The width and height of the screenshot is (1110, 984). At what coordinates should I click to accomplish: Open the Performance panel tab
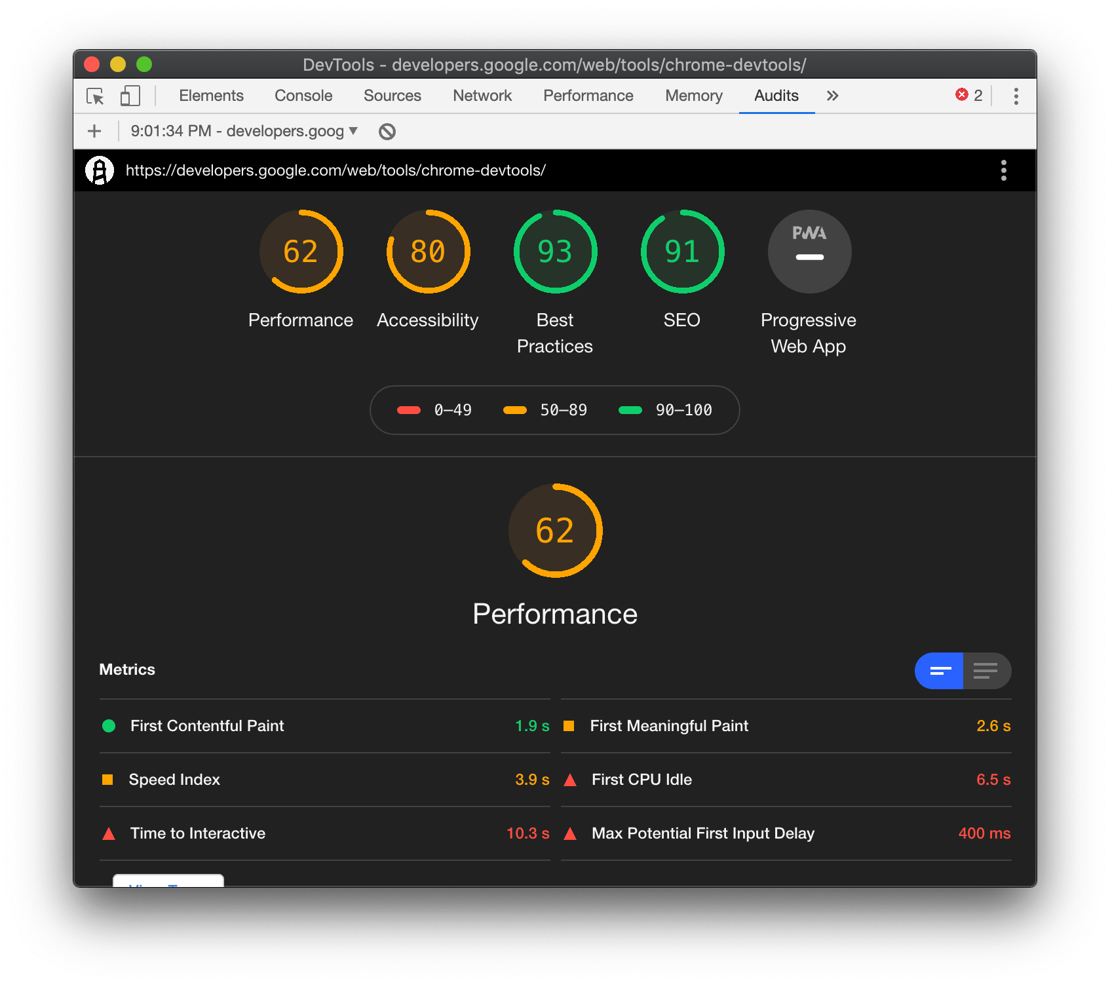point(588,96)
